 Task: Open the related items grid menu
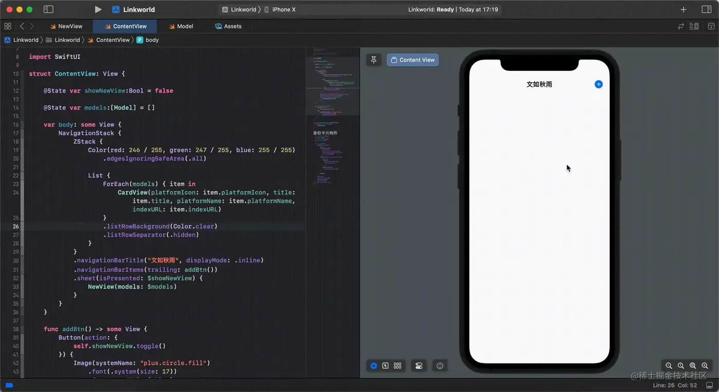pyautogui.click(x=7, y=26)
